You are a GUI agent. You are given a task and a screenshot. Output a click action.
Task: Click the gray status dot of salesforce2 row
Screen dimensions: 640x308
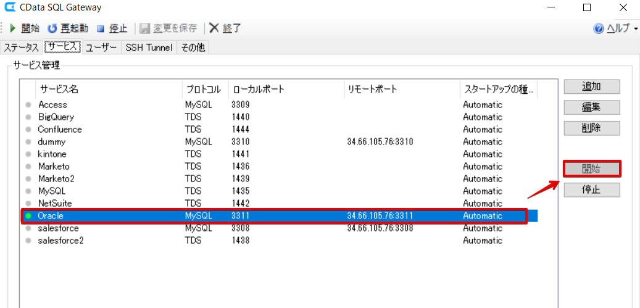(28, 241)
